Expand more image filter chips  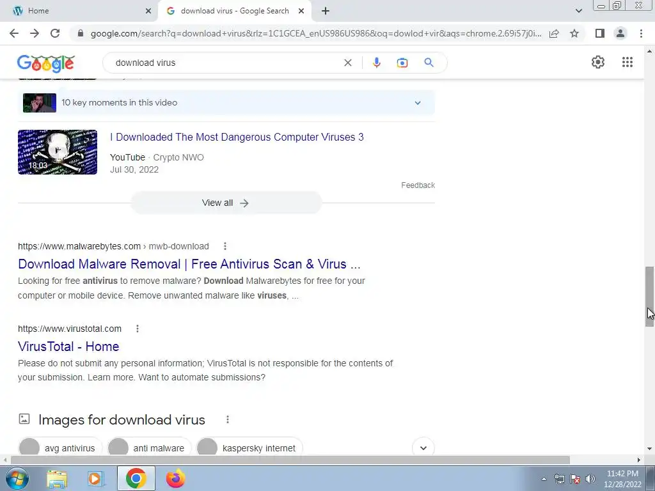tap(423, 448)
